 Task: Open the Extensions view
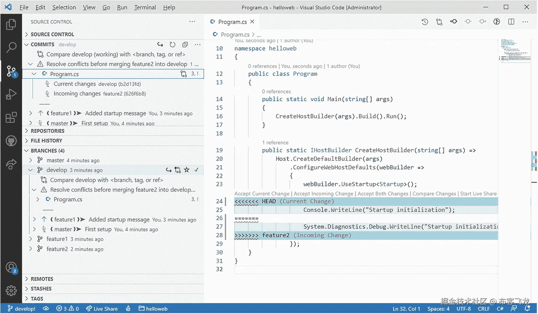[11, 117]
